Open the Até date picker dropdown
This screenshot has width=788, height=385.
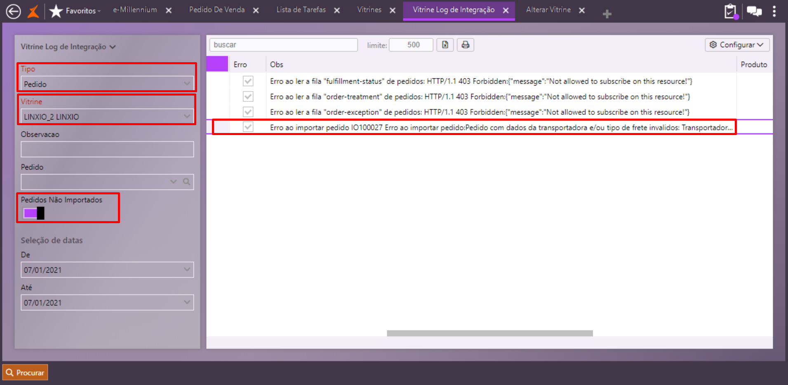point(187,303)
